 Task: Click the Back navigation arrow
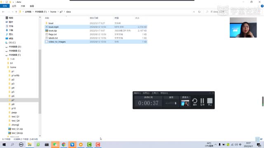(x=3, y=12)
